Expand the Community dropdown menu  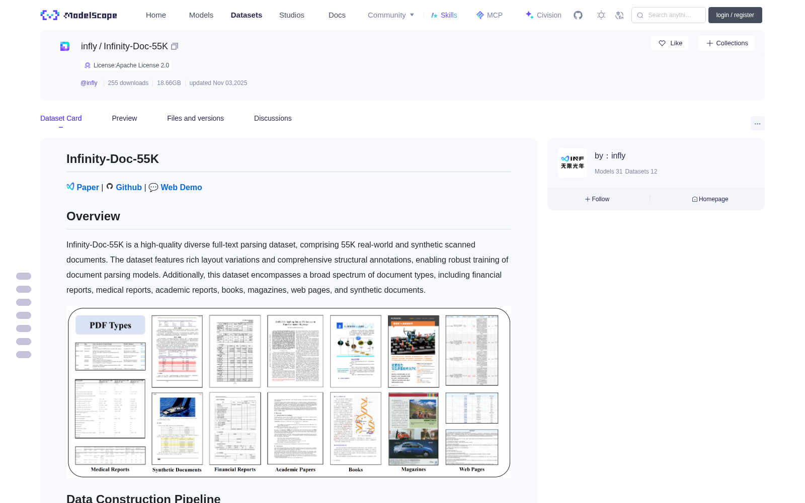pos(391,15)
